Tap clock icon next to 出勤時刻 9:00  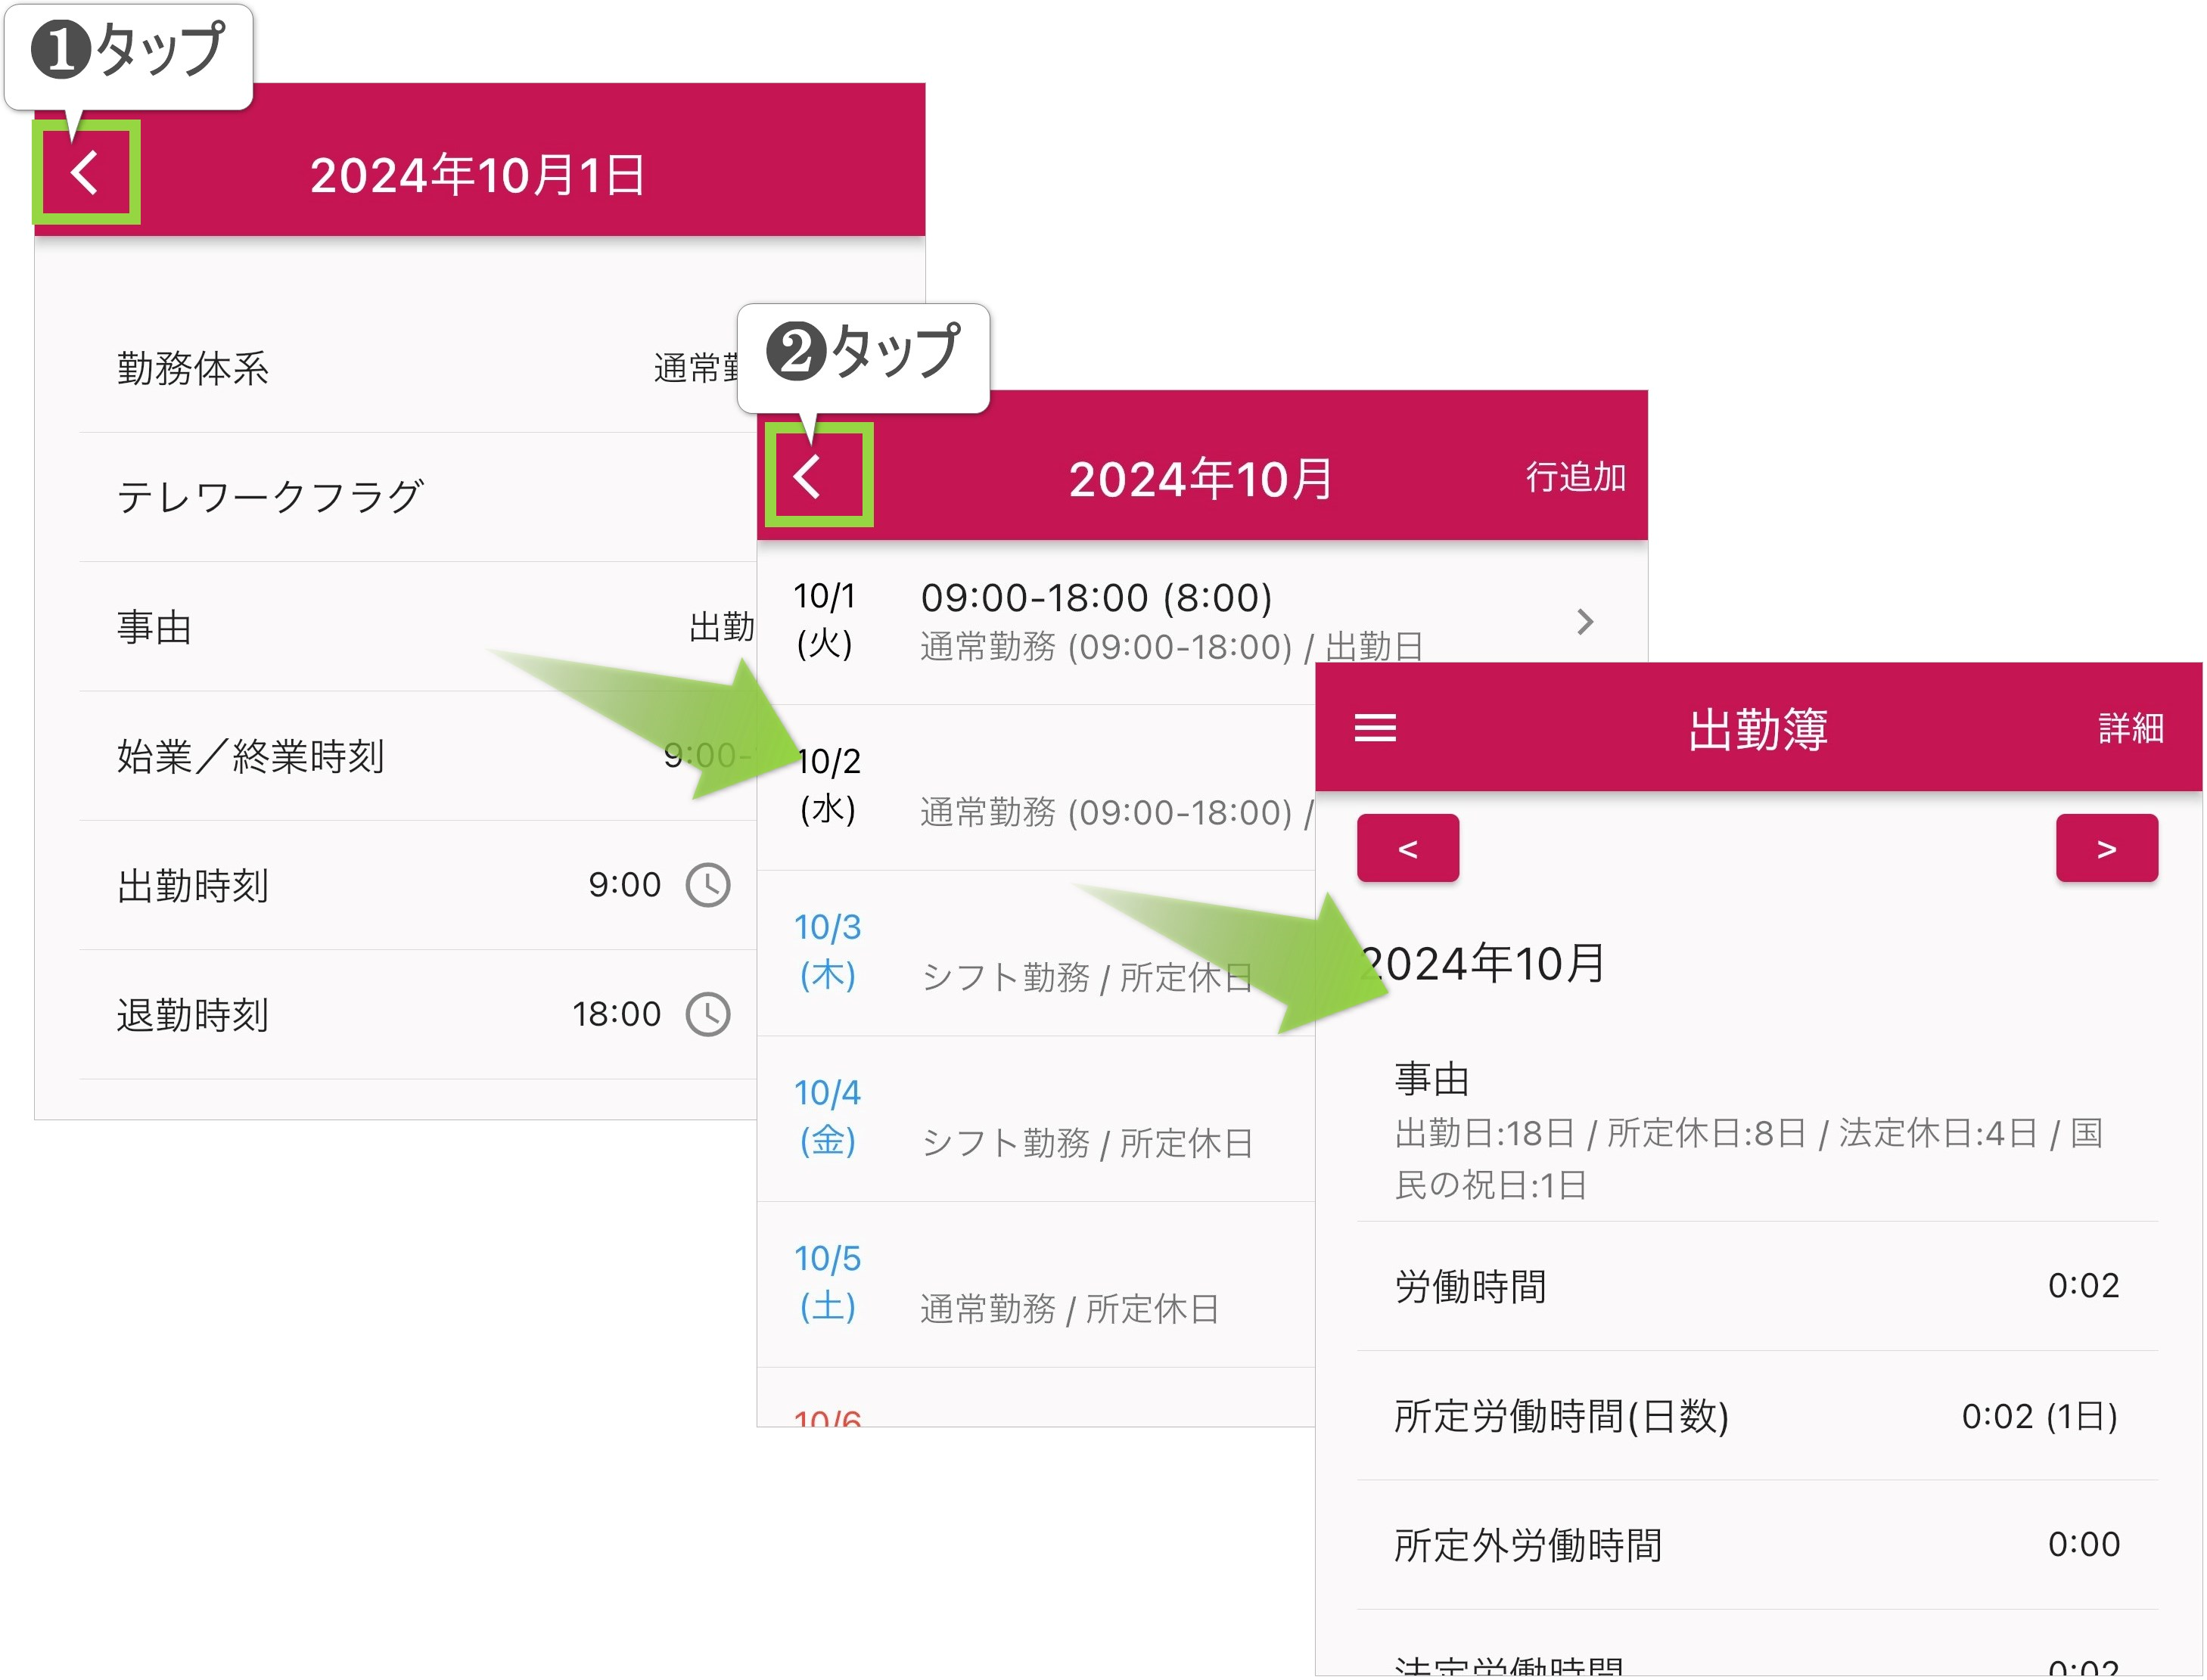[x=708, y=885]
